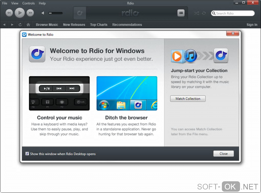Go to the Home icon
This screenshot has width=261, height=193.
(x=28, y=25)
